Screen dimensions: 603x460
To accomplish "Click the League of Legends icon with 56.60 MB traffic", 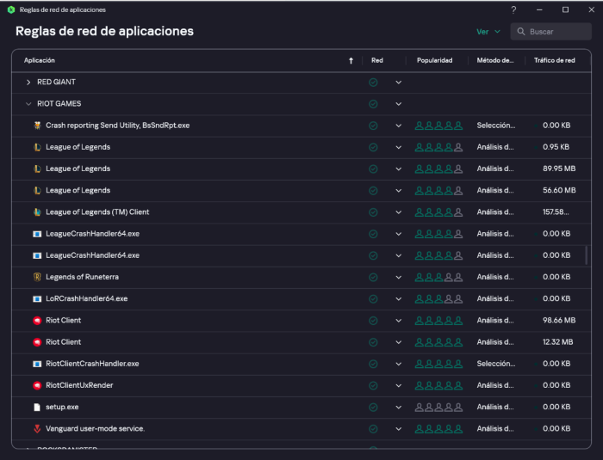I will pos(37,191).
